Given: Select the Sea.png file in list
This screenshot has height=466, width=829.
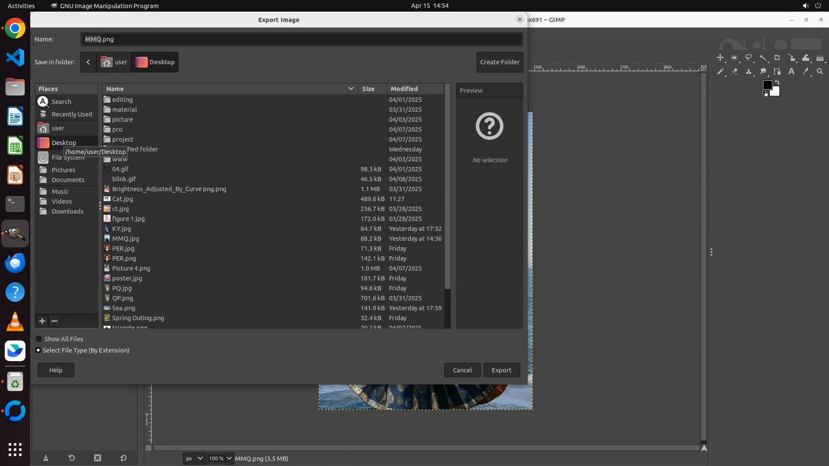Looking at the screenshot, I should click(123, 308).
